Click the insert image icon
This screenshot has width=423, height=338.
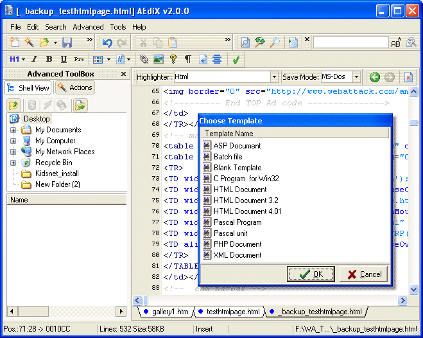coord(159,59)
